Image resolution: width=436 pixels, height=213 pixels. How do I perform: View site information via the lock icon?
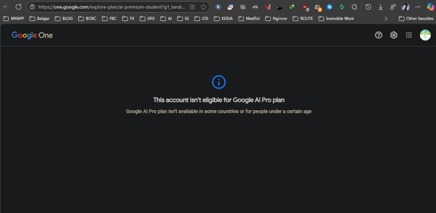[x=32, y=7]
